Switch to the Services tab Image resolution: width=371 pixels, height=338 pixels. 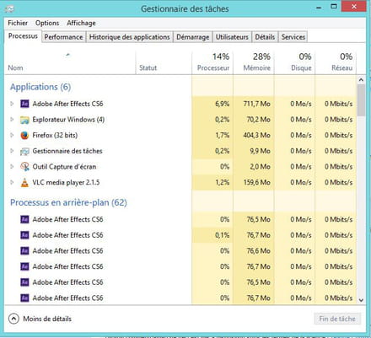coord(293,37)
